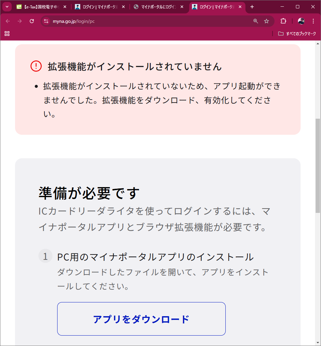The image size is (321, 346).
Task: Open the tab search dropdown arrow
Action: click(x=7, y=7)
